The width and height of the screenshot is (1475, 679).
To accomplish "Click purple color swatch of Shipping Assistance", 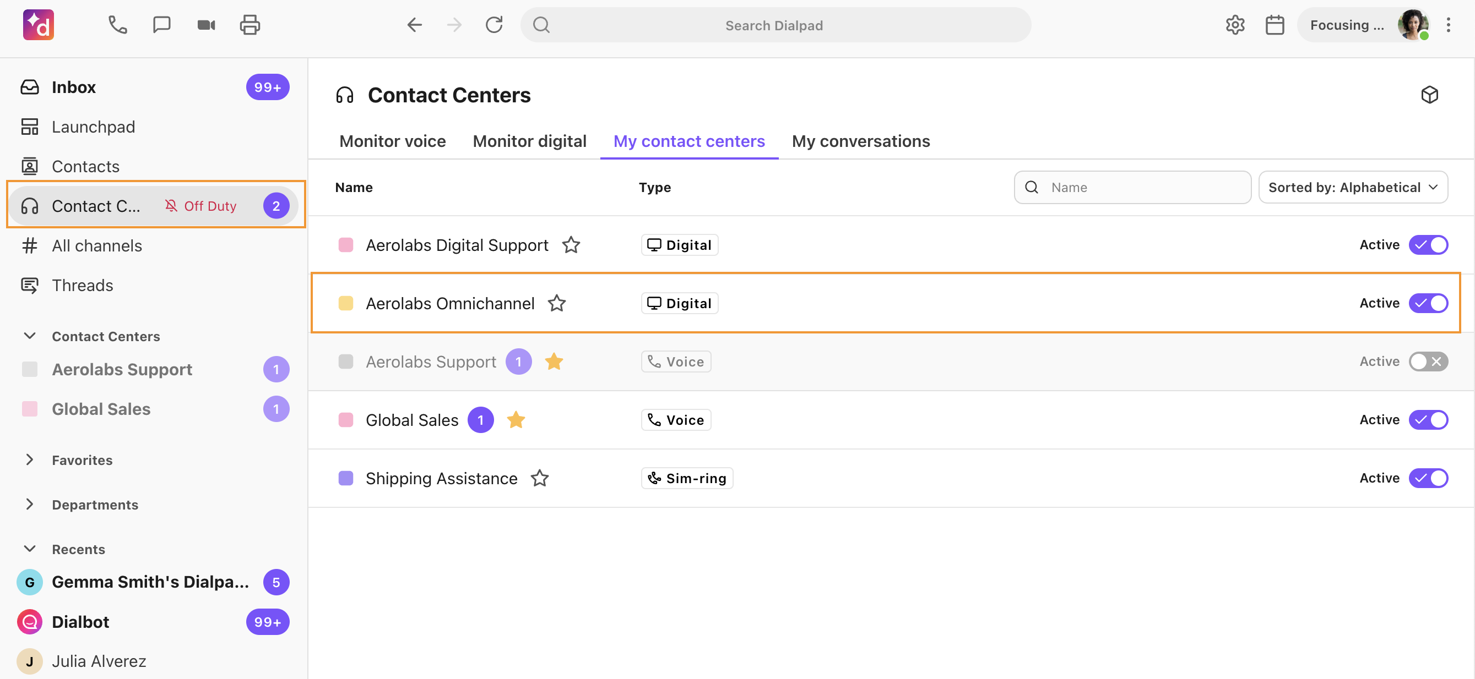I will point(345,478).
